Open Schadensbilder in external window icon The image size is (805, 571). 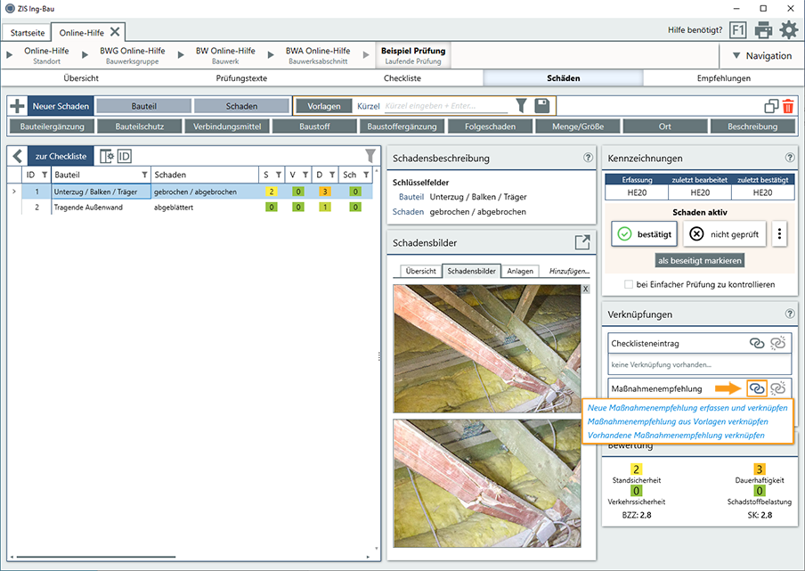[582, 241]
